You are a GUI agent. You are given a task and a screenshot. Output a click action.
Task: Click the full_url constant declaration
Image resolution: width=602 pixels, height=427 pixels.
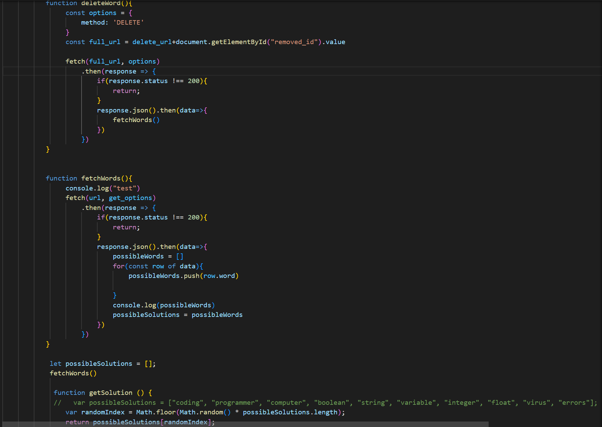[x=105, y=42]
